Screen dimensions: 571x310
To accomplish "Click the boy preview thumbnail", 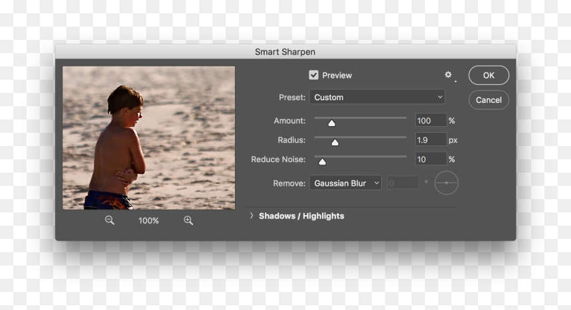I will coord(149,137).
